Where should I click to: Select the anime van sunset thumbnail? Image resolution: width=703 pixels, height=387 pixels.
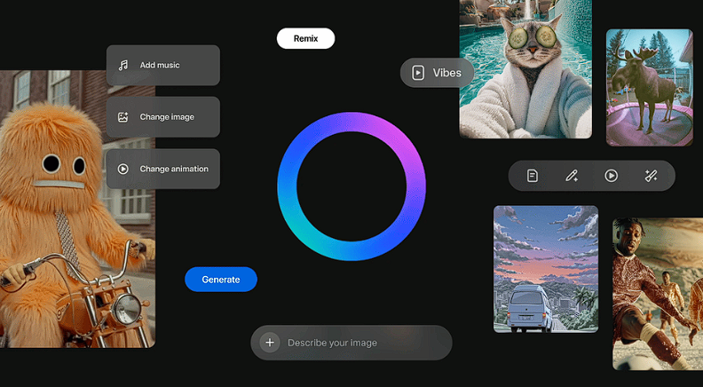tap(545, 269)
